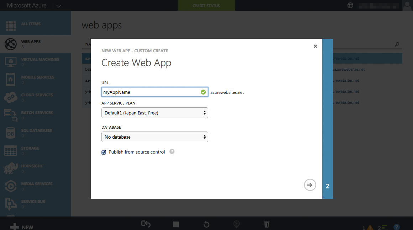Image resolution: width=413 pixels, height=230 pixels.
Task: Open the warning notifications triangle icon
Action: click(x=370, y=227)
